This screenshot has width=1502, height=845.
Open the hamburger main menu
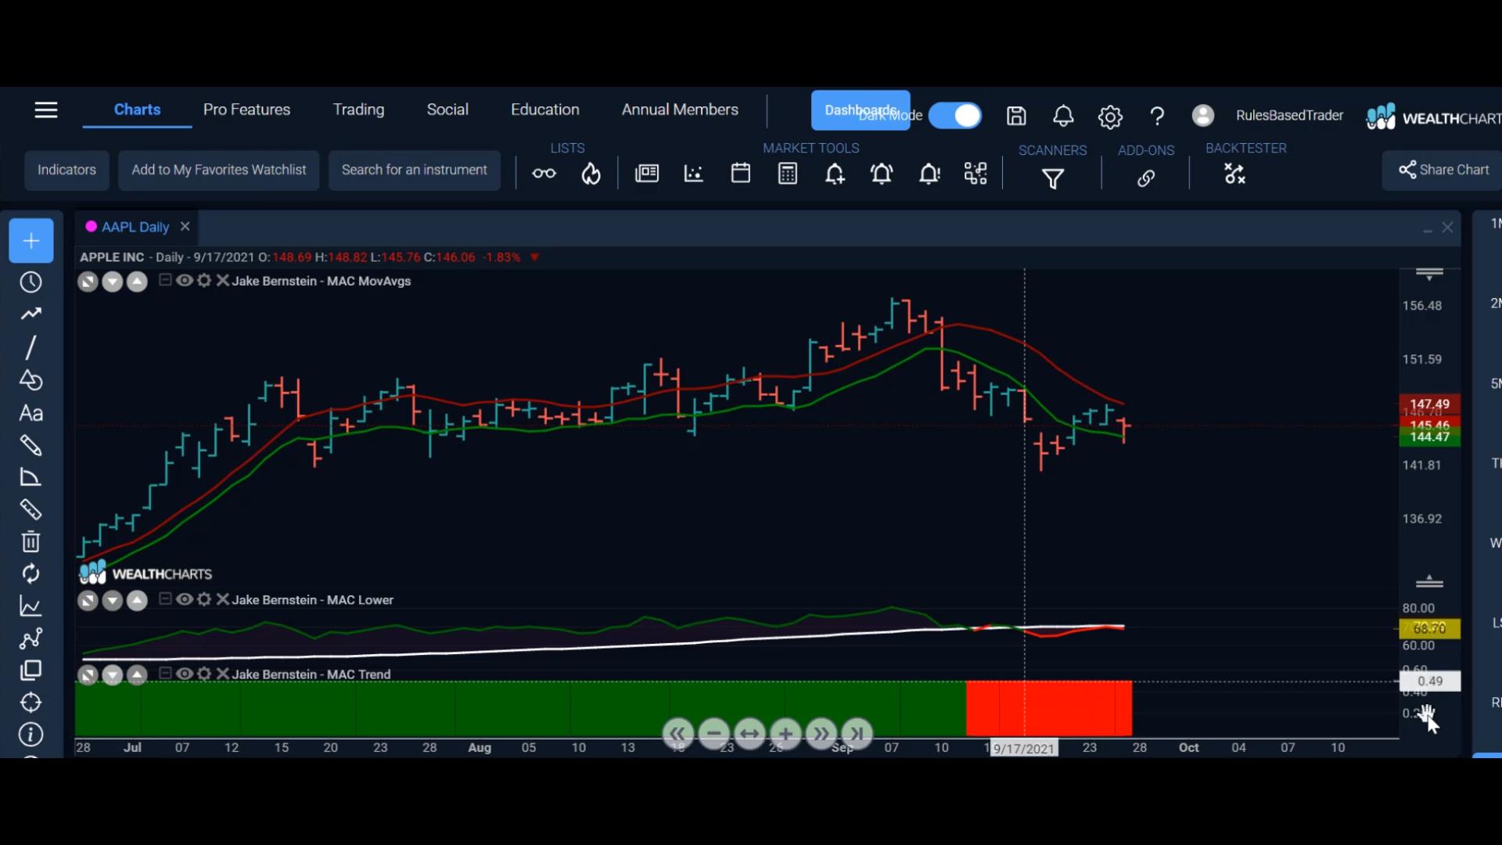pyautogui.click(x=46, y=110)
